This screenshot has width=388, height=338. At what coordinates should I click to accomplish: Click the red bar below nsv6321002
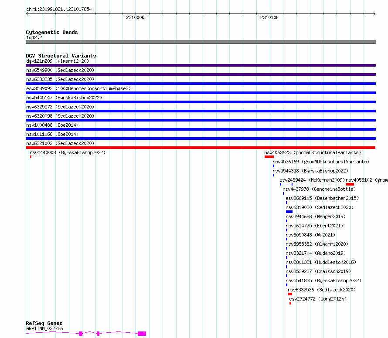point(201,148)
